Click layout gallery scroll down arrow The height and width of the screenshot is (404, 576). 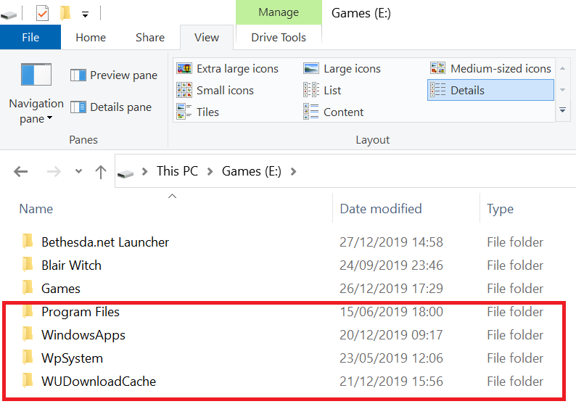tap(562, 90)
